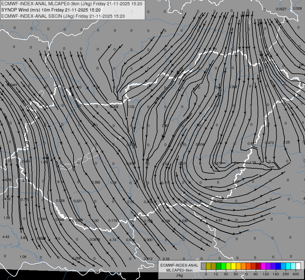This screenshot has height=280, width=305.
Task: Click the legend scale value 12
Action: [x=216, y=274]
